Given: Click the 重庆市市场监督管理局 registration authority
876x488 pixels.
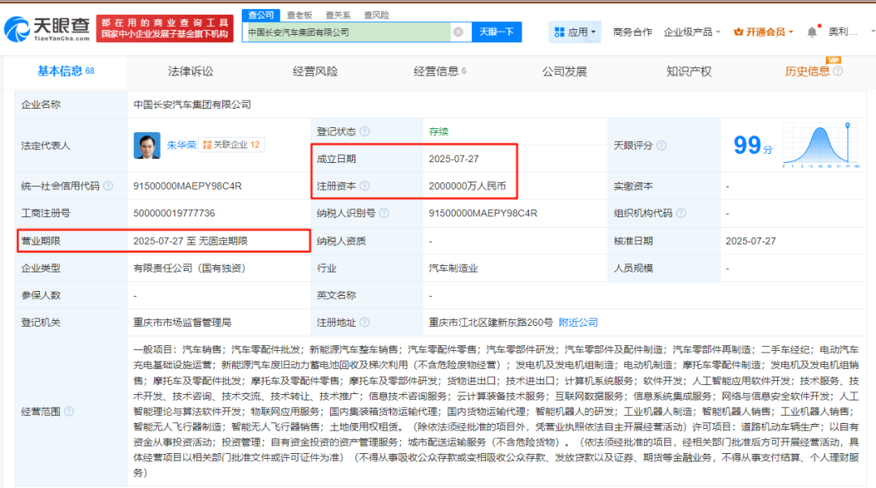Looking at the screenshot, I should pos(182,323).
